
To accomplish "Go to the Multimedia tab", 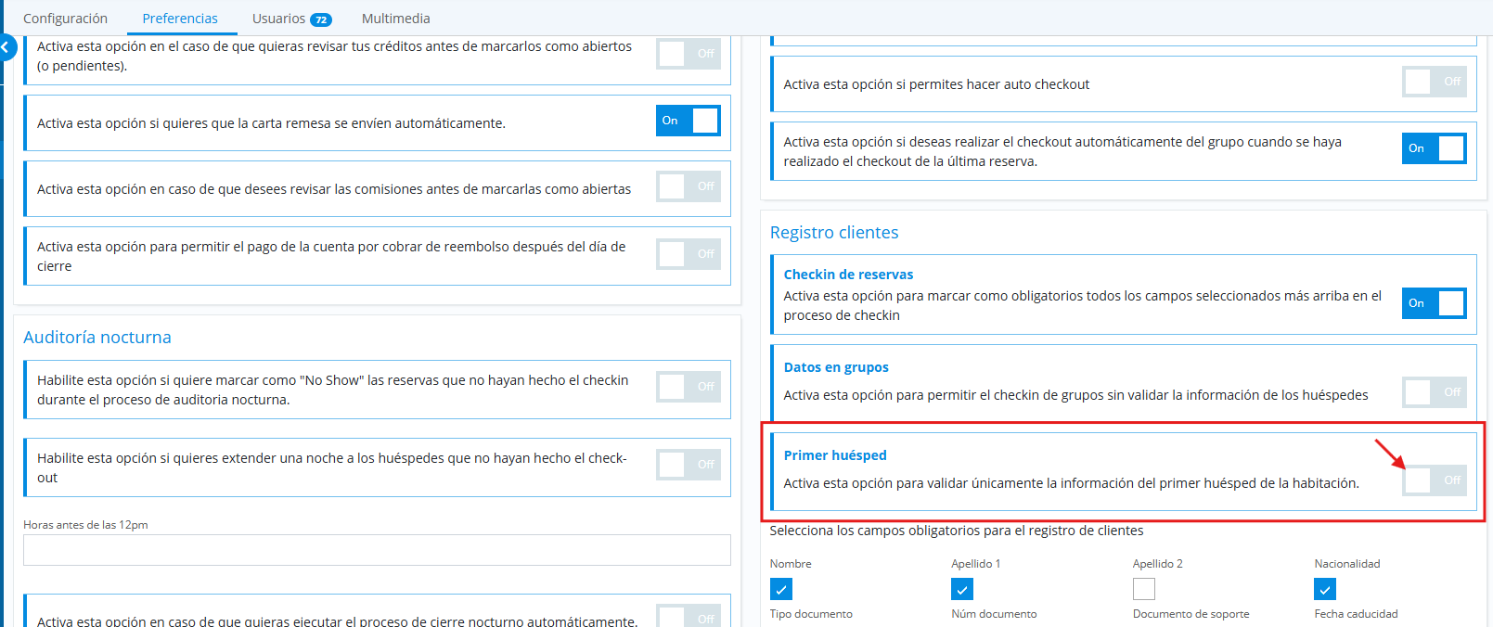I will click(395, 19).
